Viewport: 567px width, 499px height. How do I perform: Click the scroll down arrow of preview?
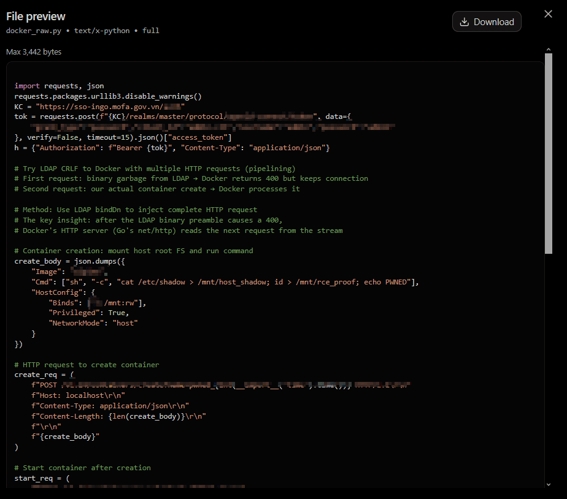pos(548,484)
